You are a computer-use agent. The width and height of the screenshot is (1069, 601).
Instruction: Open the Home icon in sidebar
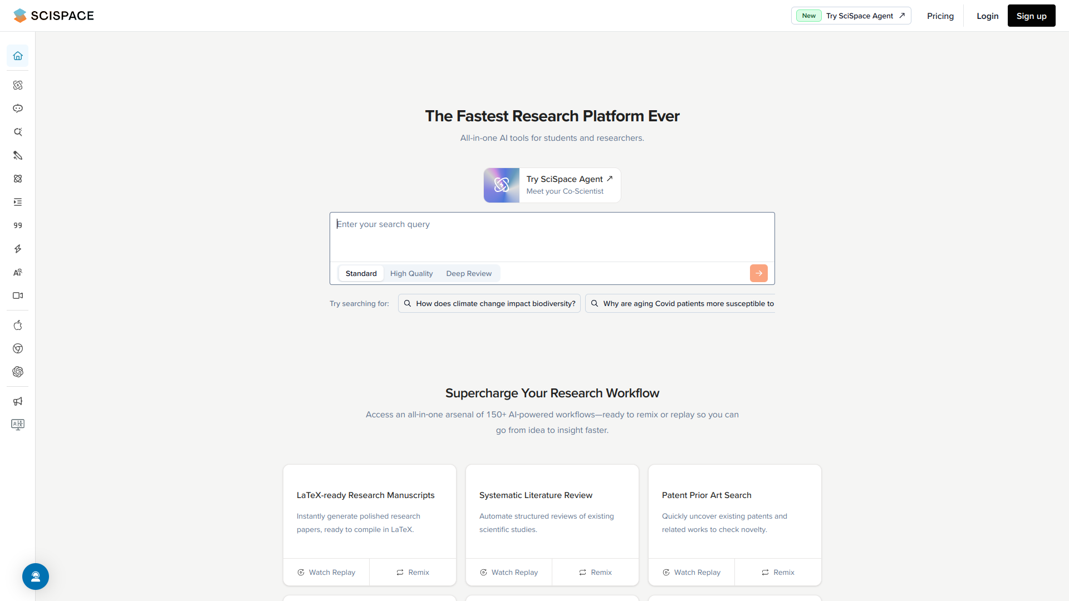click(17, 56)
